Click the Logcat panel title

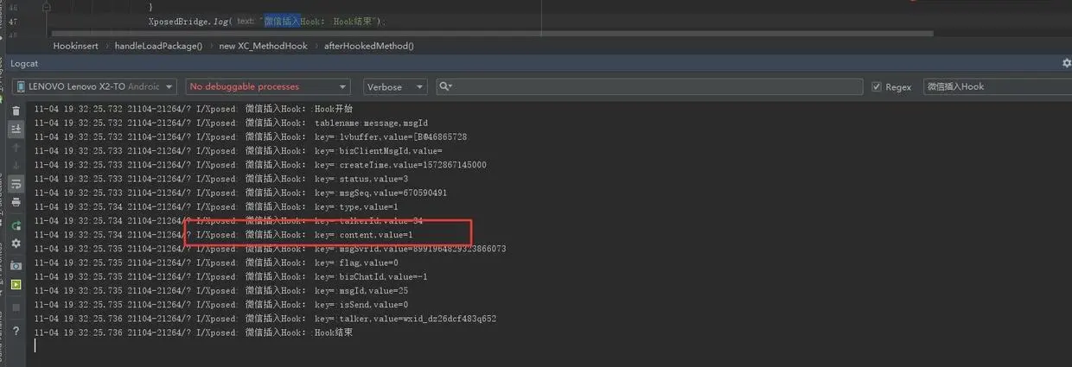pyautogui.click(x=24, y=63)
